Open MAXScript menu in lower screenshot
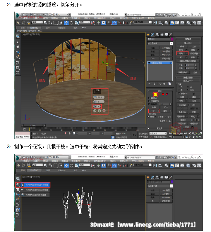The height and width of the screenshot is (232, 211). click(138, 161)
